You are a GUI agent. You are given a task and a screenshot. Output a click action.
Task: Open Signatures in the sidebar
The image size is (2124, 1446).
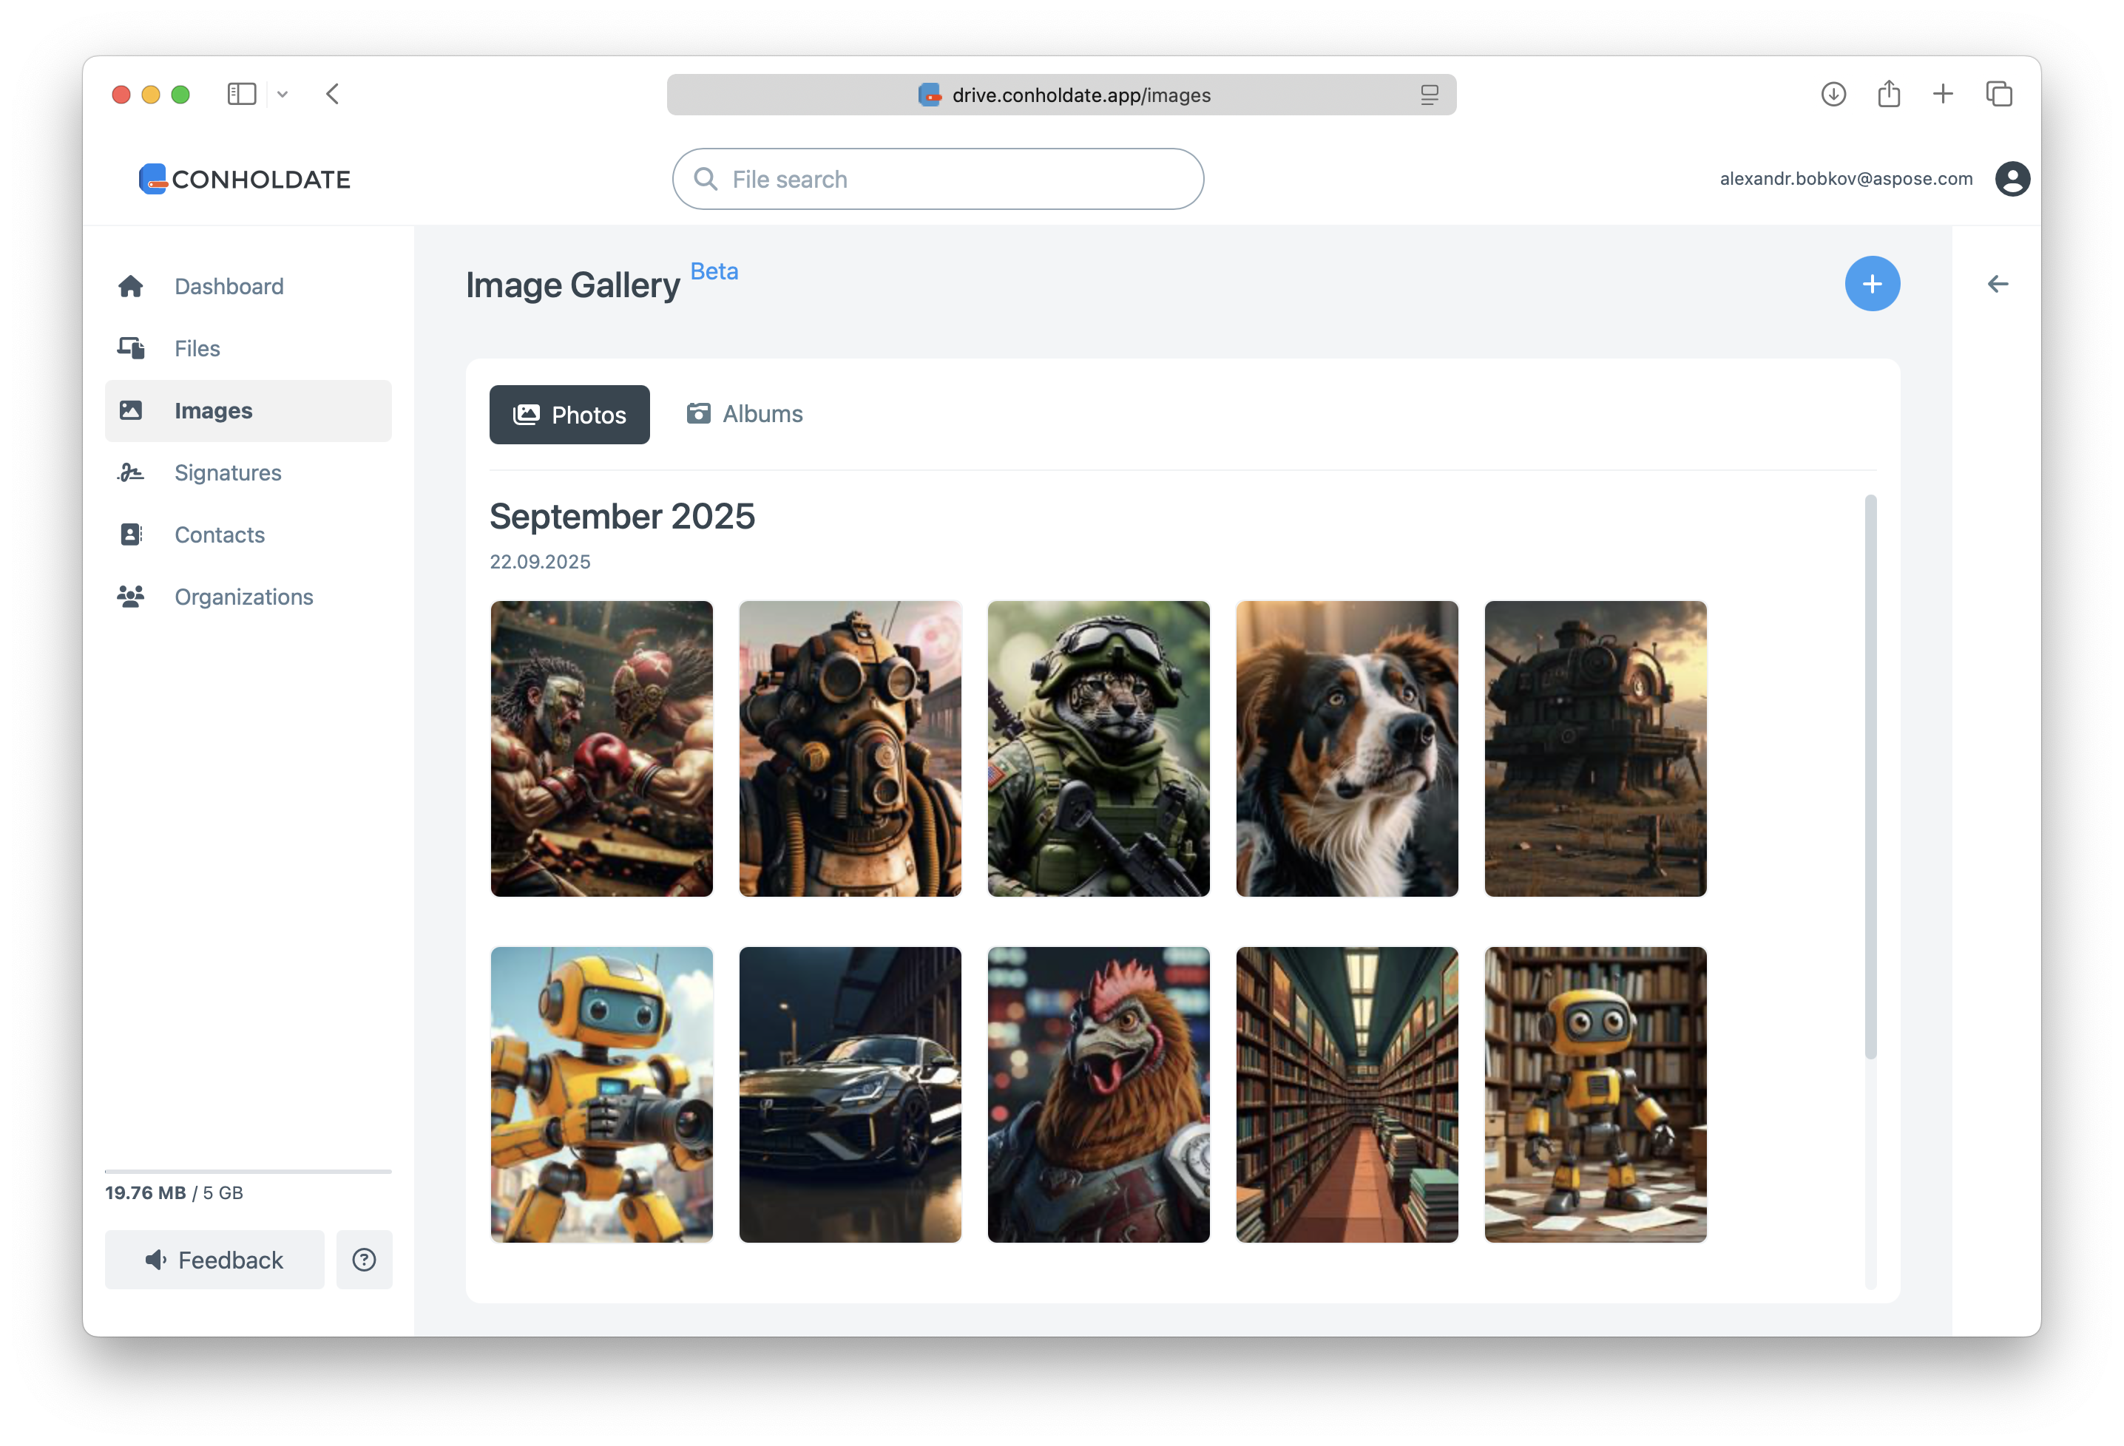[228, 472]
